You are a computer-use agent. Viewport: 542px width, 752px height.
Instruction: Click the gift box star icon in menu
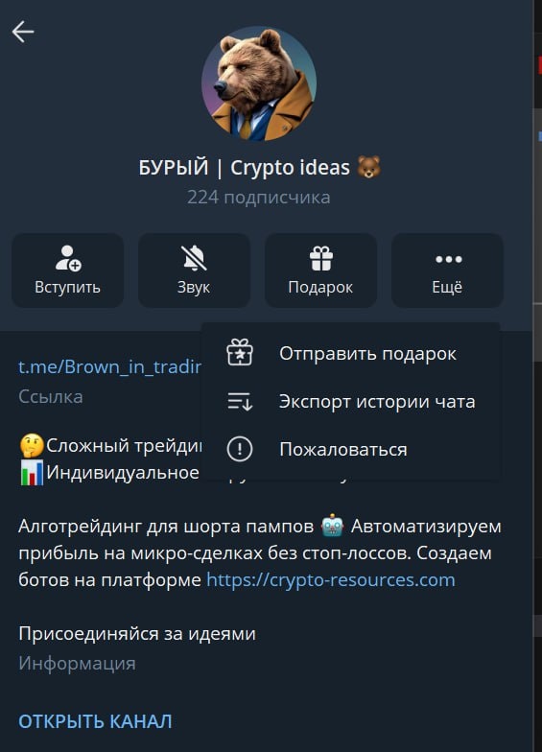pos(240,353)
